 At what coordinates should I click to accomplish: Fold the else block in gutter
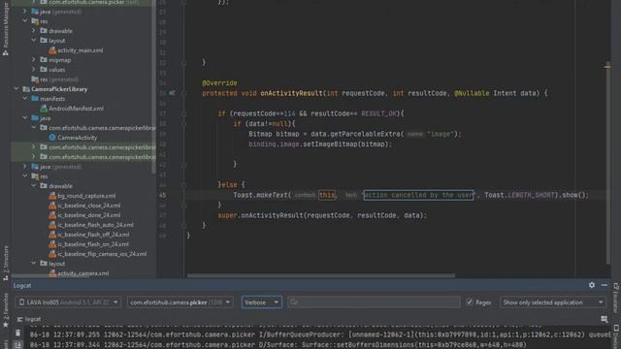tap(183, 185)
